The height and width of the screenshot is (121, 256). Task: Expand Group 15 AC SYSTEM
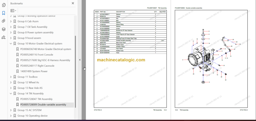click(11, 110)
